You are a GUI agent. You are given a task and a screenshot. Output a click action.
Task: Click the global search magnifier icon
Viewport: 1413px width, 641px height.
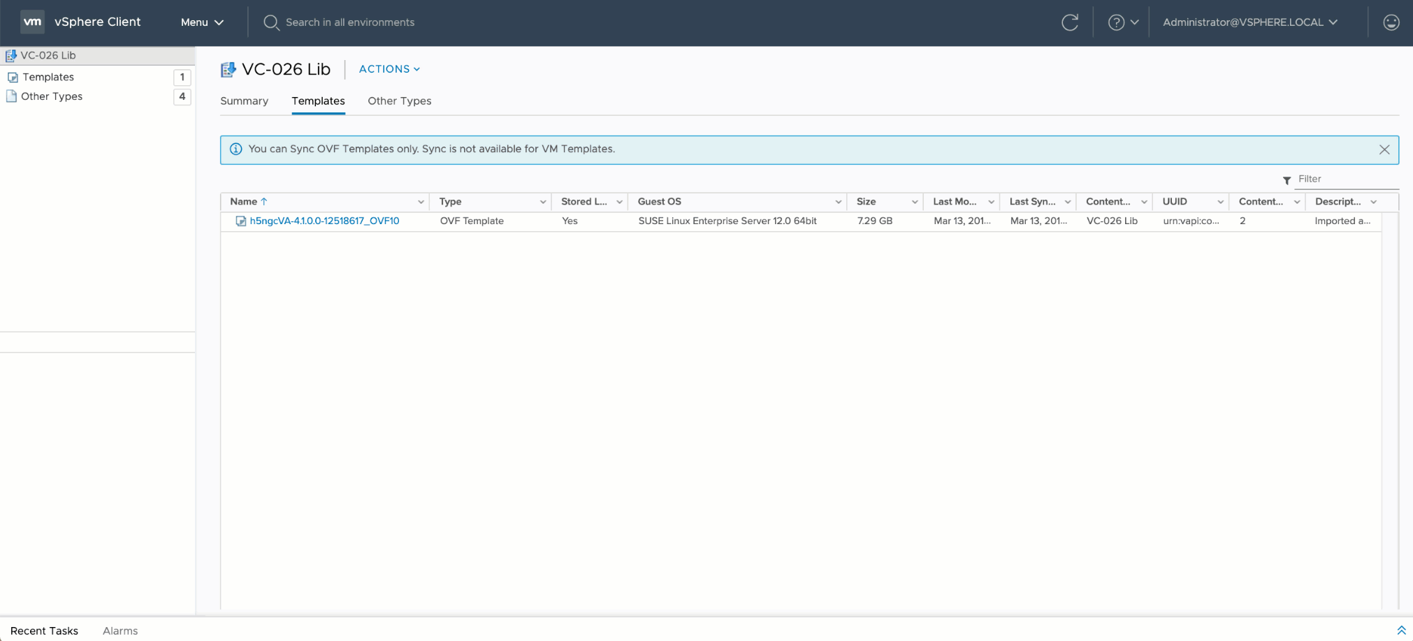[x=271, y=22]
